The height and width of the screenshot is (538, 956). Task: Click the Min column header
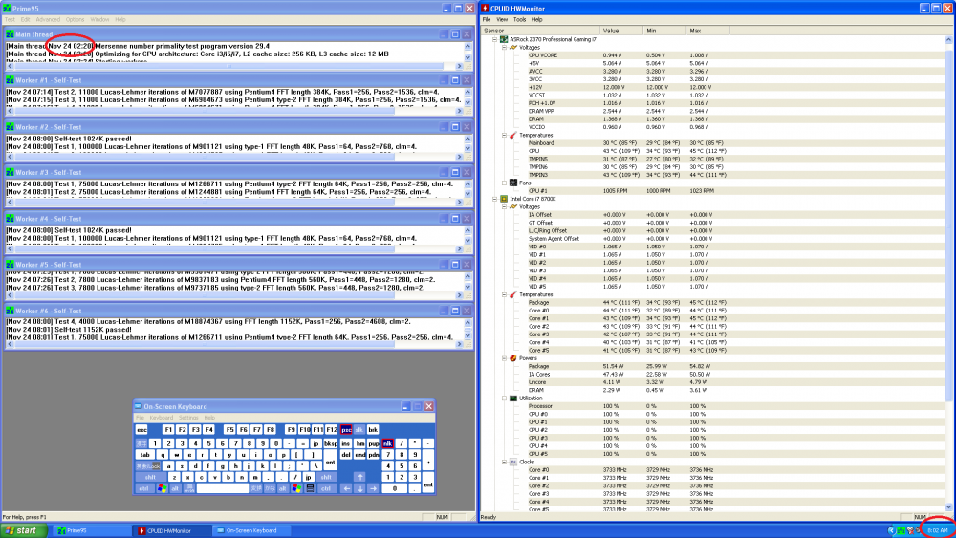664,31
